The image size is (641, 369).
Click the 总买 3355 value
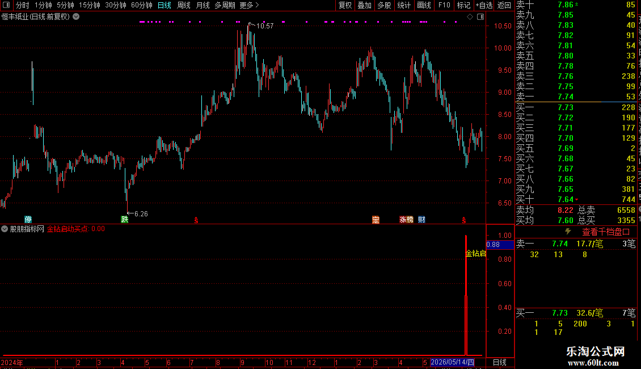tap(626, 220)
